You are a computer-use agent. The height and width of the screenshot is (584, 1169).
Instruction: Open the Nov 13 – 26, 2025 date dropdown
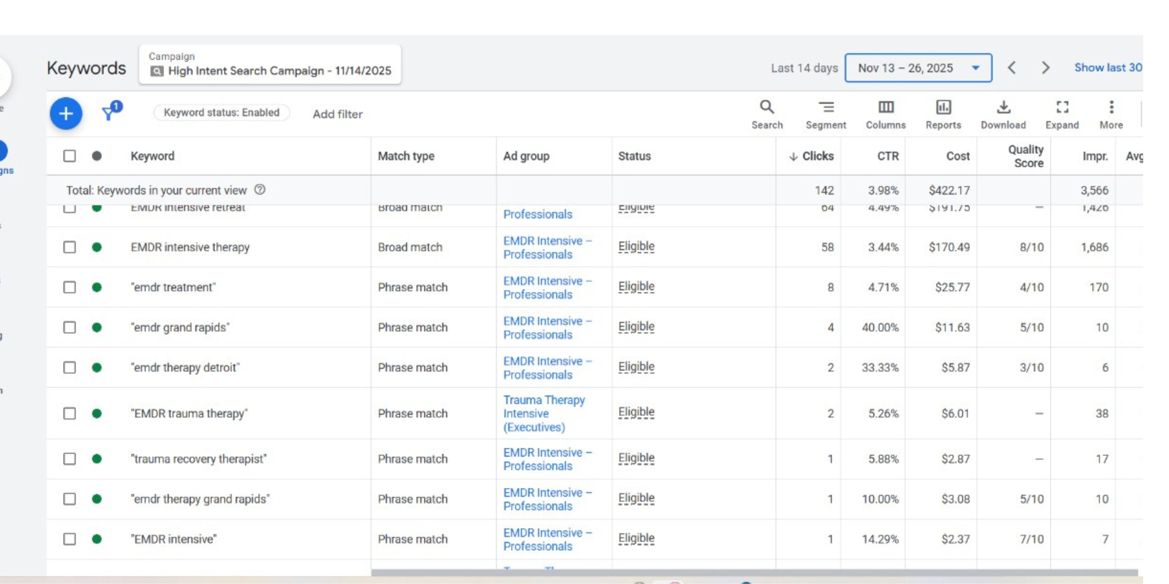[x=918, y=68]
